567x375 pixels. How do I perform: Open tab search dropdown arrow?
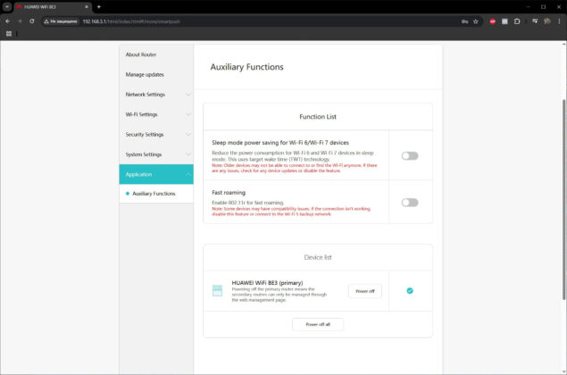[7, 7]
